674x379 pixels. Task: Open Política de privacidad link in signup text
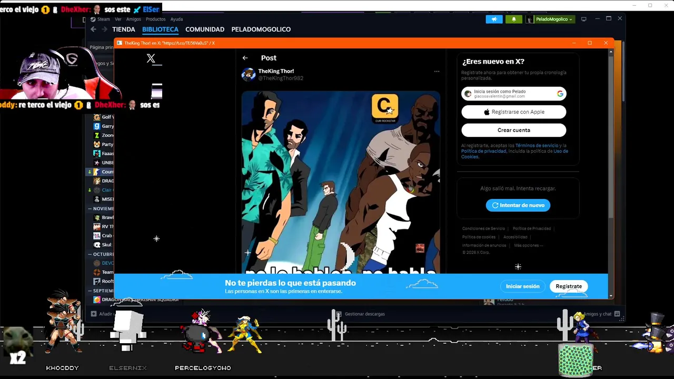pos(484,151)
